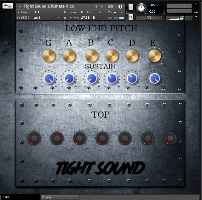Click the blue sustain knob under E
This screenshot has height=200, width=202.
pyautogui.click(x=155, y=78)
